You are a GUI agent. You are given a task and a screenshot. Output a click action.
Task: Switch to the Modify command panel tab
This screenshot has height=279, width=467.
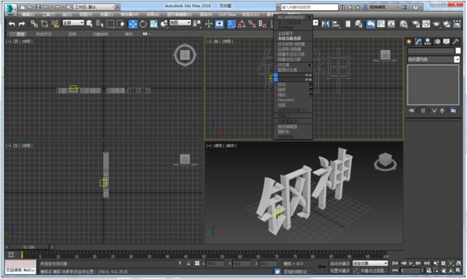[x=418, y=42]
